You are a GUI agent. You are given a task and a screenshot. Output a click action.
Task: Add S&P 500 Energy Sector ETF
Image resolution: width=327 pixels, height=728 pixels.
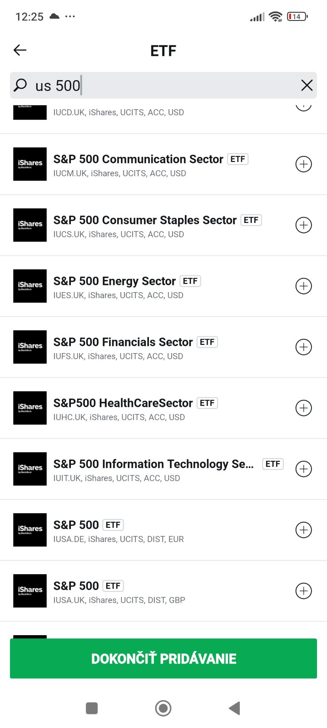(303, 286)
